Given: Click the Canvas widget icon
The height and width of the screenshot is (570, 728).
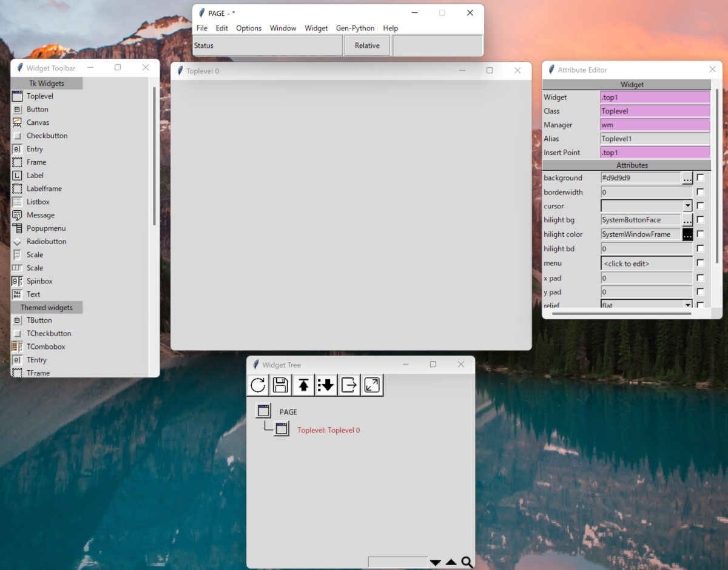Looking at the screenshot, I should [17, 122].
